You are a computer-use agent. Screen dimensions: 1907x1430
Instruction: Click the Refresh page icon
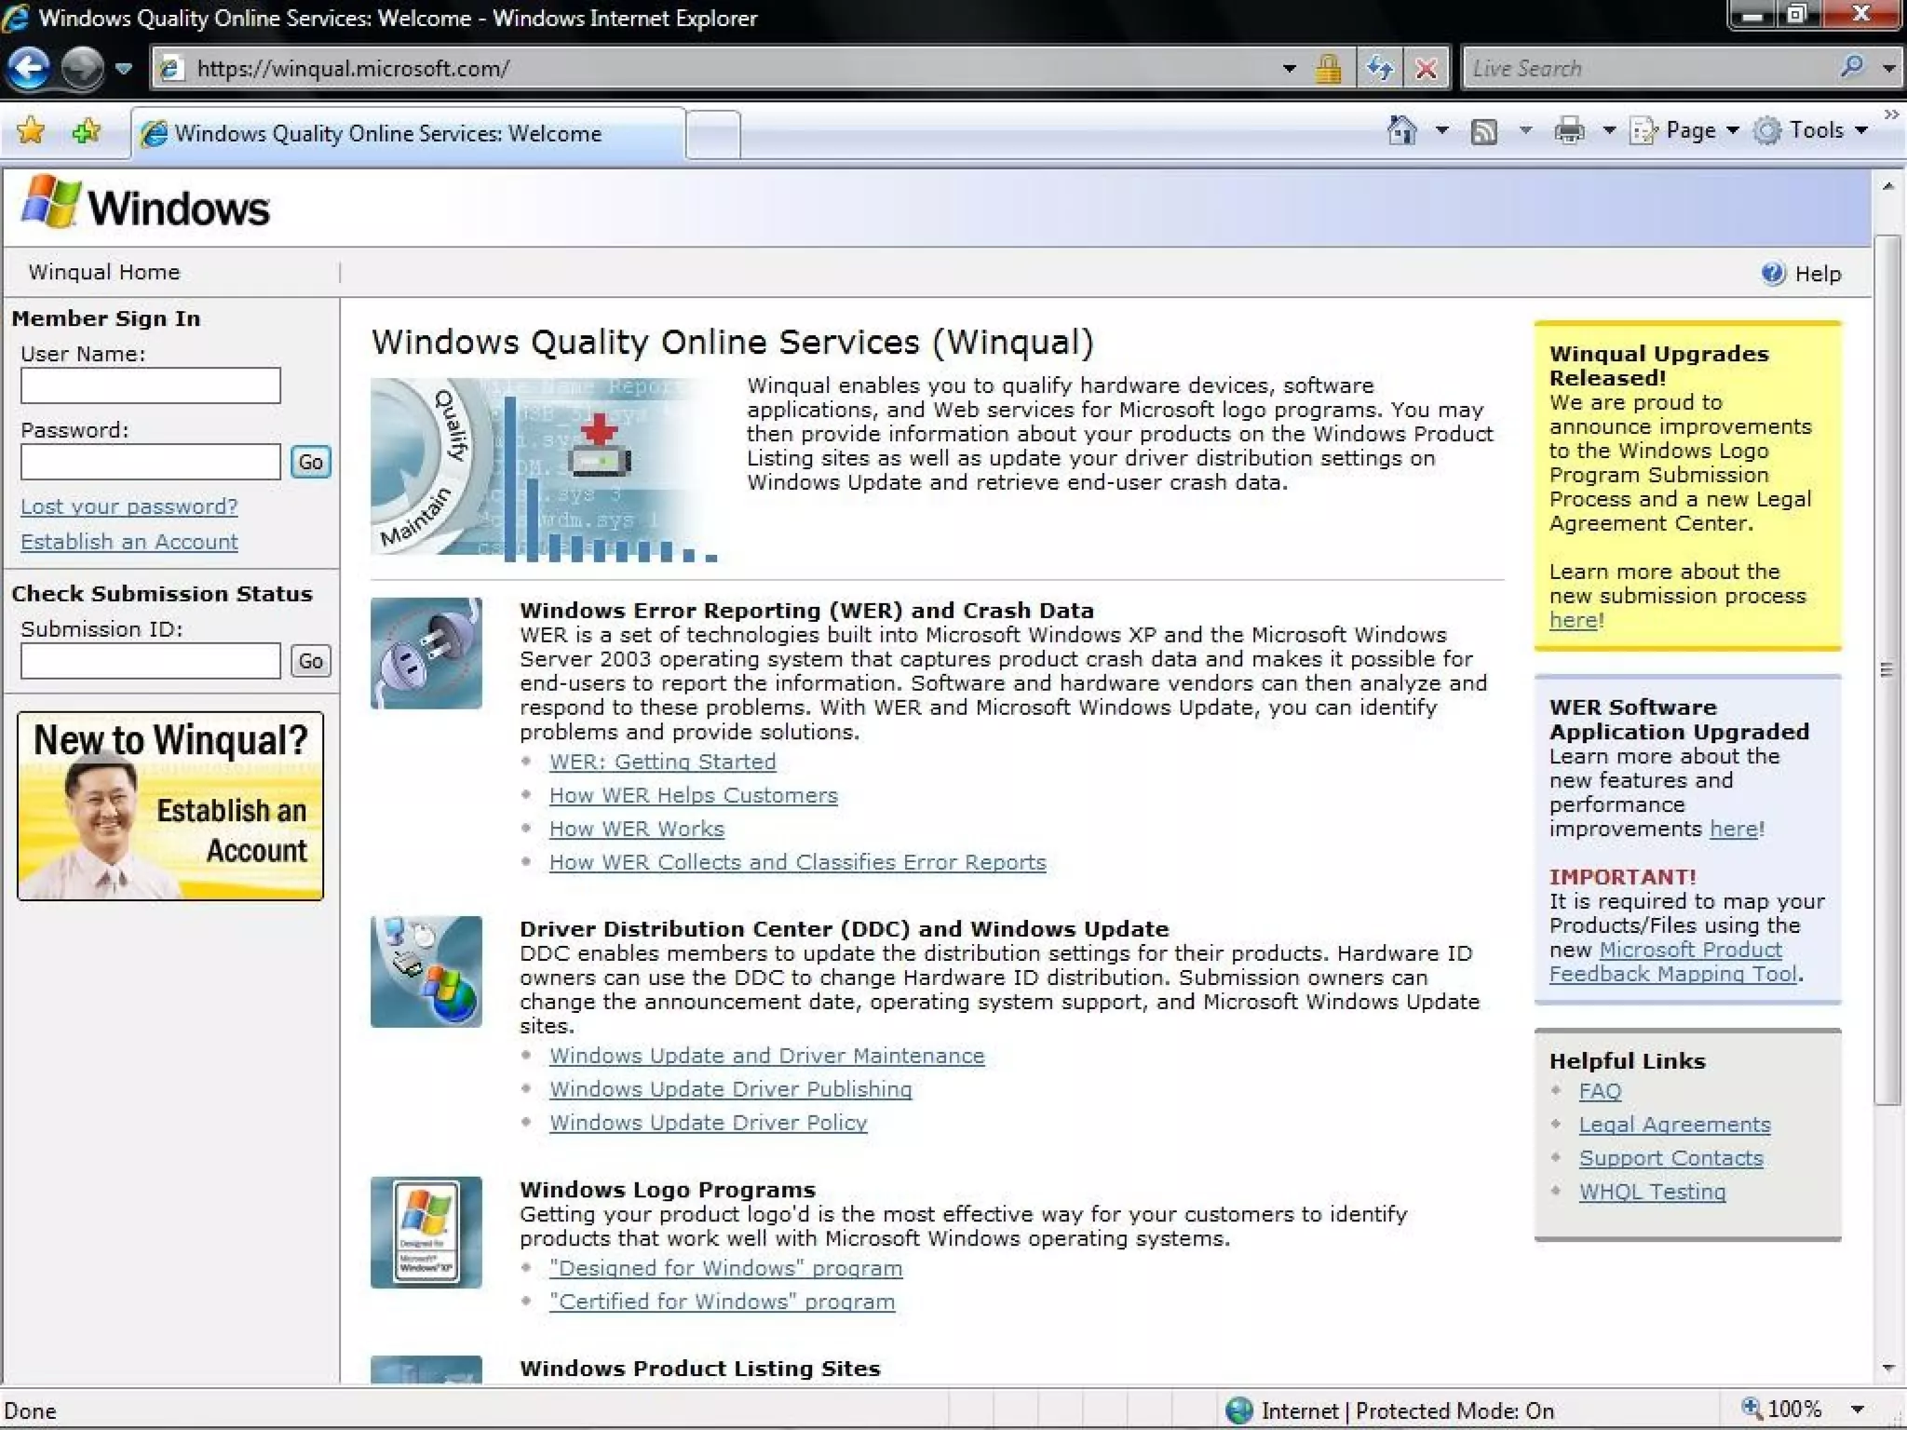pyautogui.click(x=1379, y=68)
